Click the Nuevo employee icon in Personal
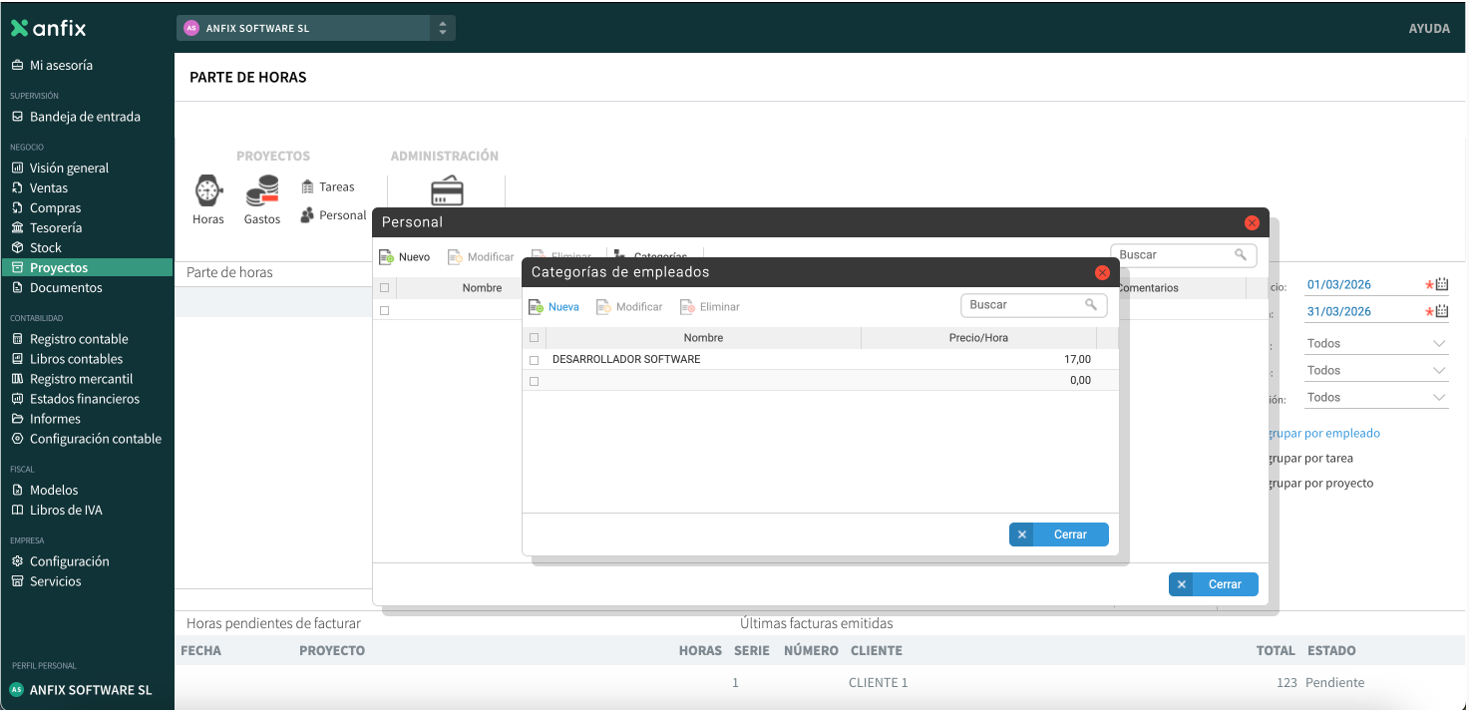 tap(387, 257)
